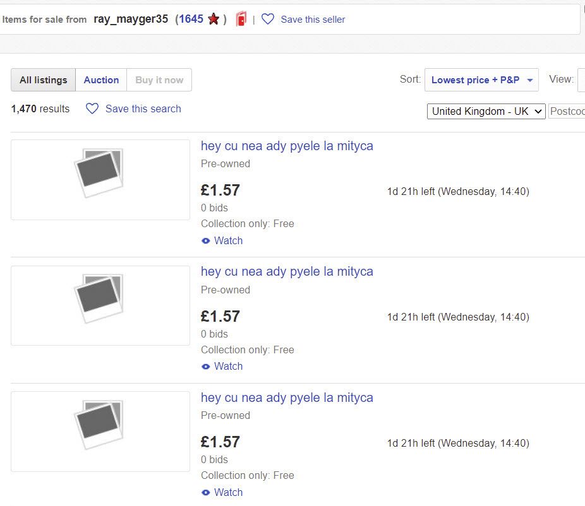The height and width of the screenshot is (506, 585).
Task: Switch to the Auction tab
Action: 101,79
